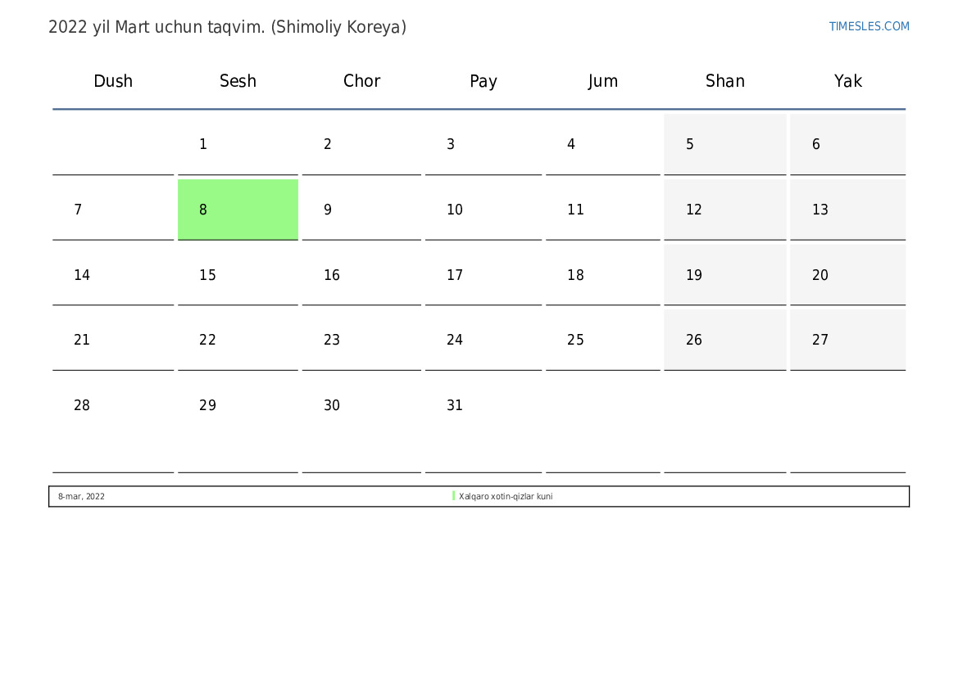The image size is (958, 677).
Task: Click the Dush column header
Action: point(113,80)
